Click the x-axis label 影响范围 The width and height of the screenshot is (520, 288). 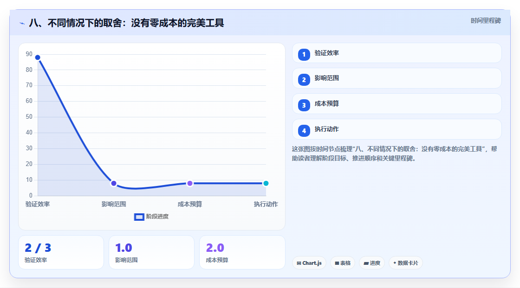point(114,204)
